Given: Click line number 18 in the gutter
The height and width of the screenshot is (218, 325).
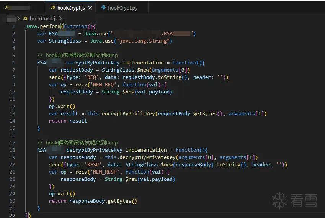Looking at the screenshot, I should coord(12,150).
